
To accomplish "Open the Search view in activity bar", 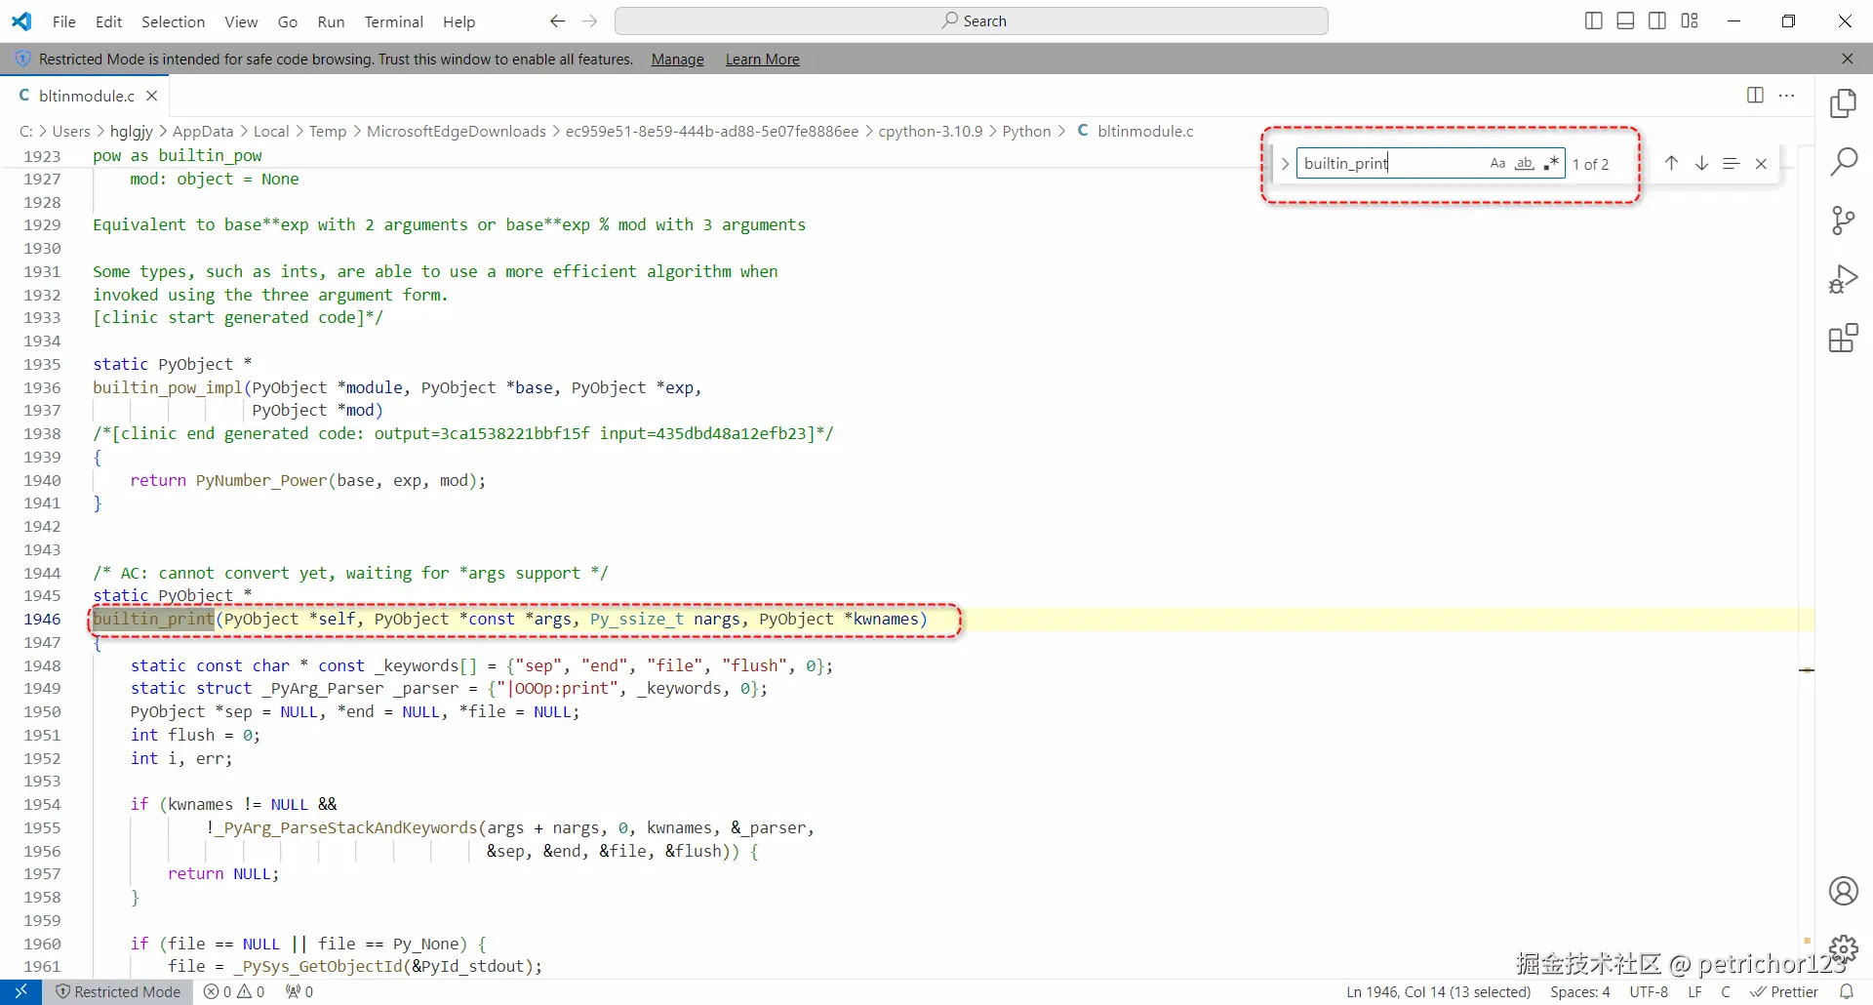I will point(1843,162).
